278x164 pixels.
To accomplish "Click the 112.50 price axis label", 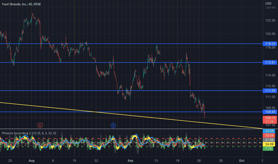I will click(270, 86).
